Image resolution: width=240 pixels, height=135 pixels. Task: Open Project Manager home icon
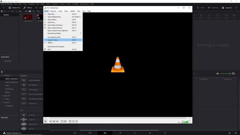point(229,133)
